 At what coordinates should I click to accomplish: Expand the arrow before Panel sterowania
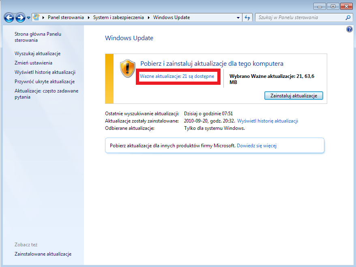tap(43, 17)
